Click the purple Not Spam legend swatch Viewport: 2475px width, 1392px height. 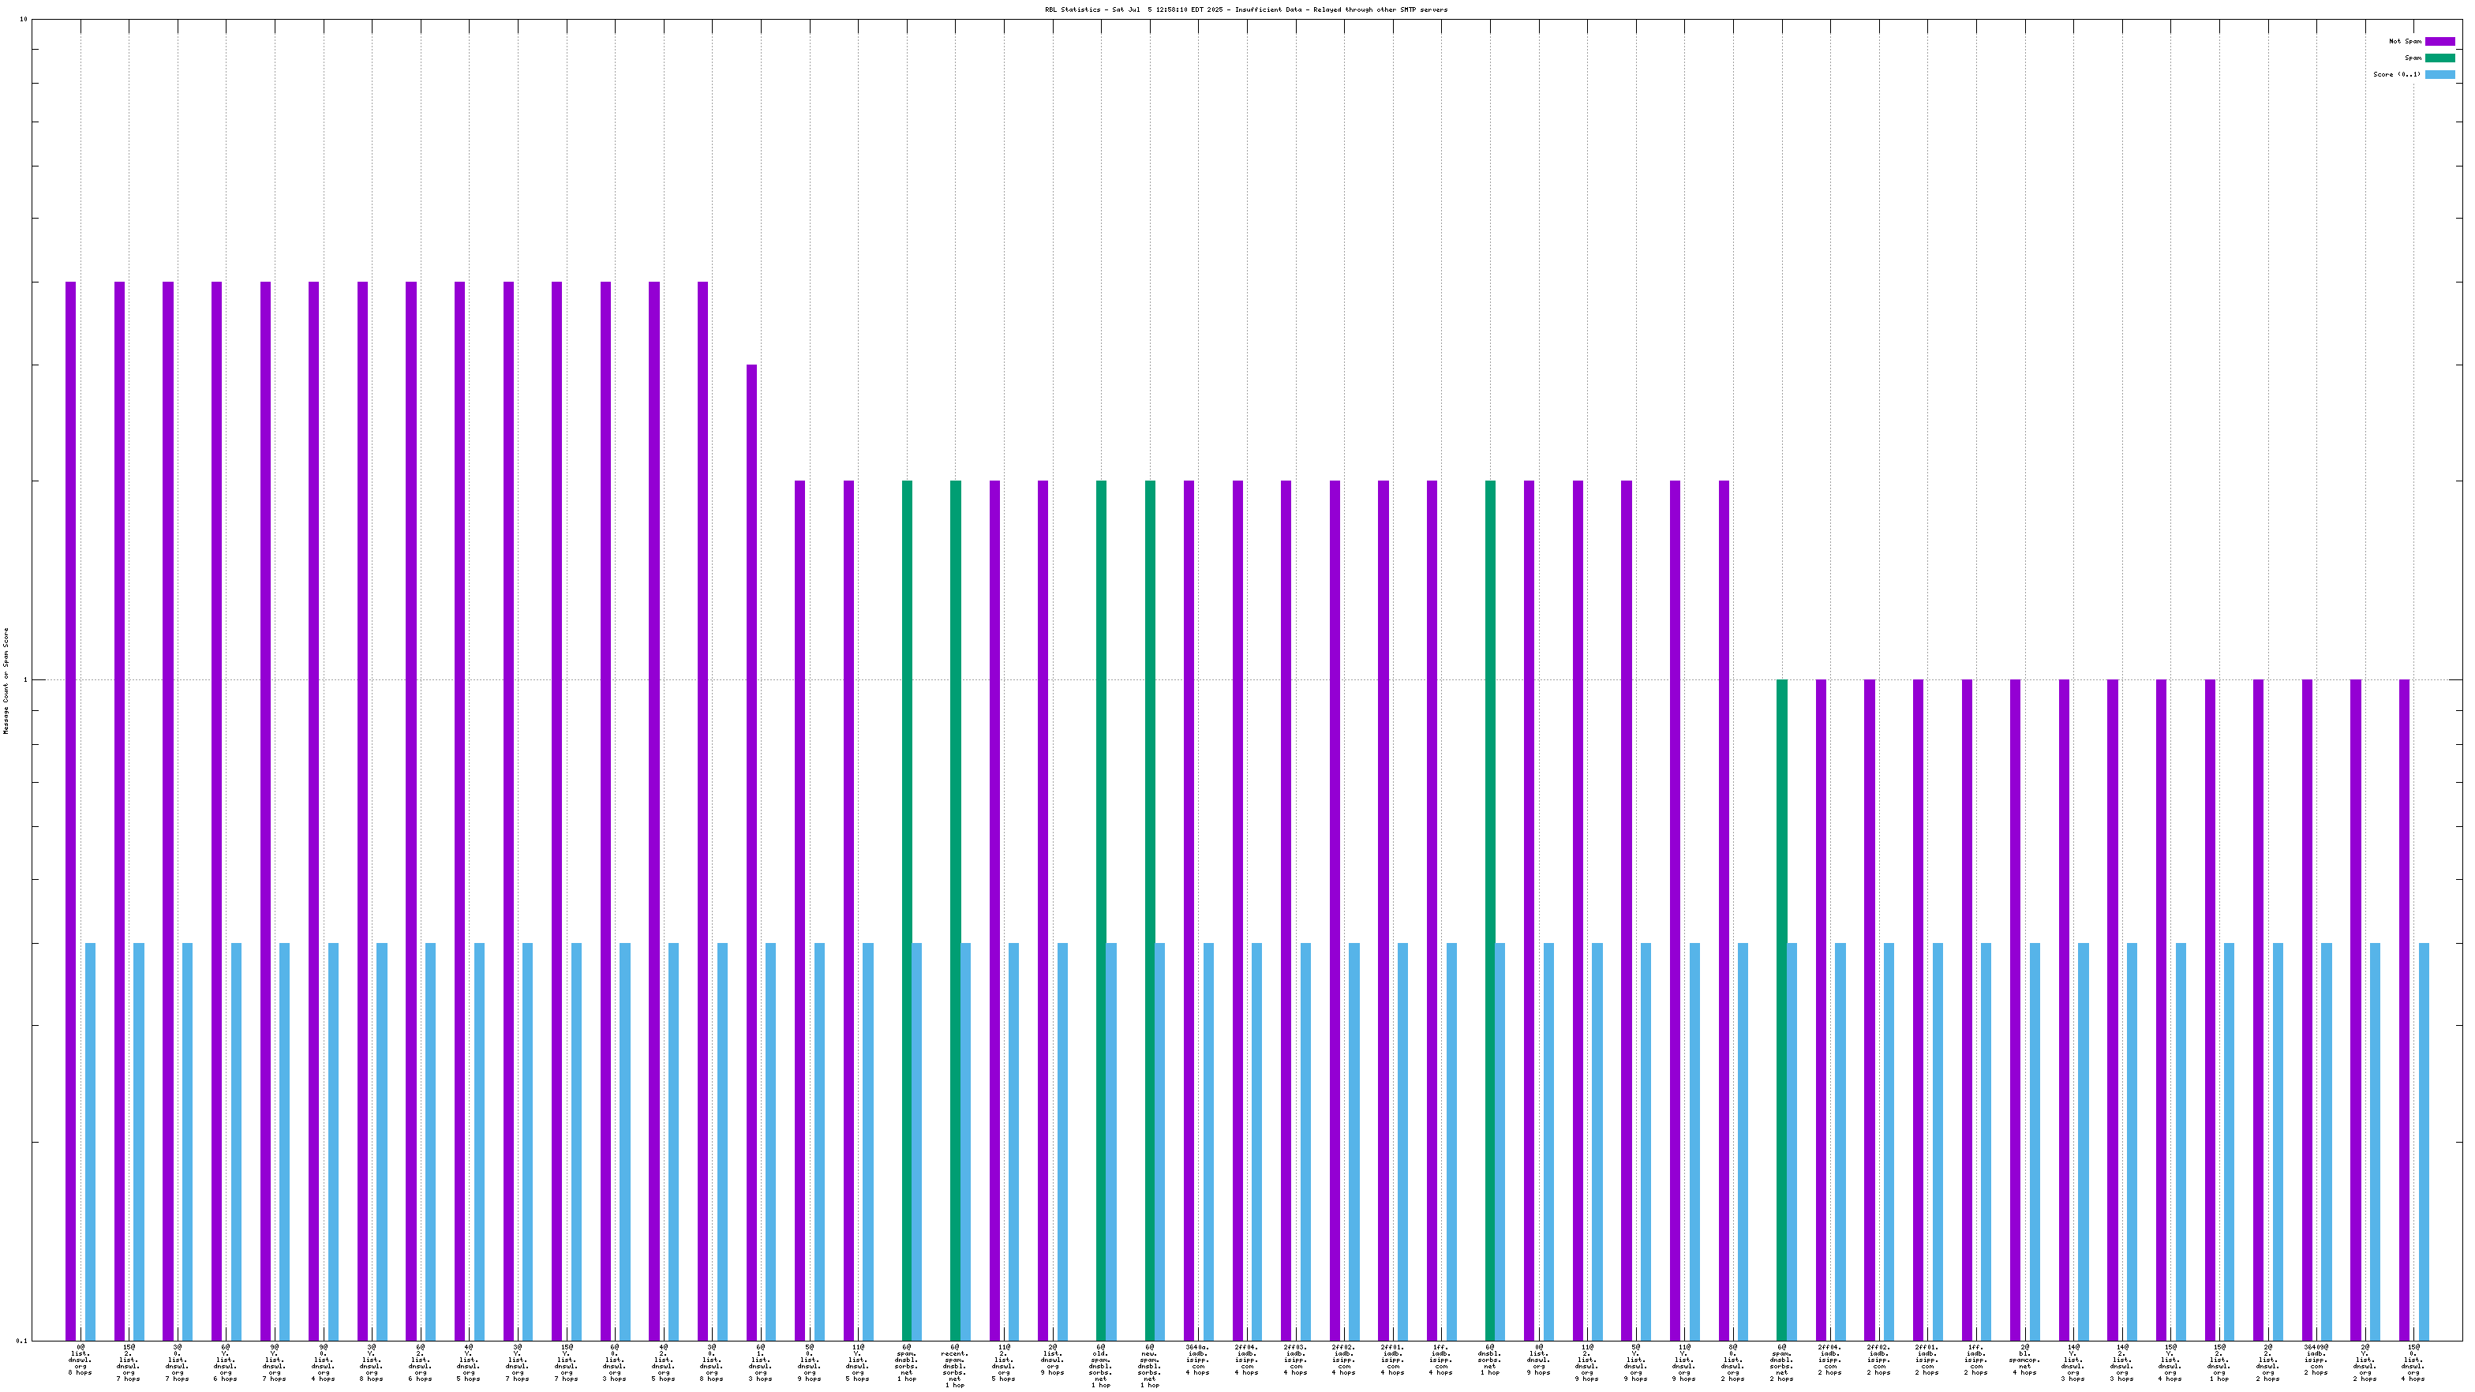coord(2439,41)
